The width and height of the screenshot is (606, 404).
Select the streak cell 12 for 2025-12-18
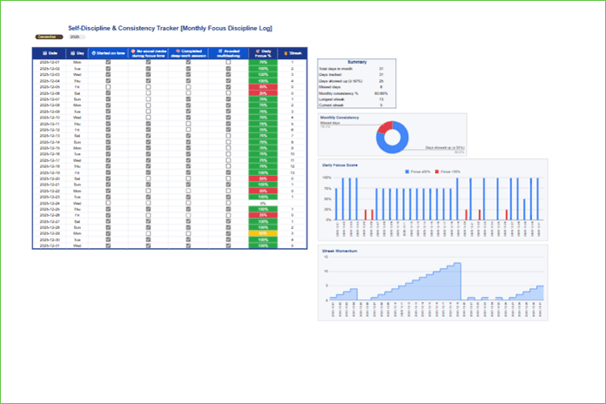click(293, 166)
